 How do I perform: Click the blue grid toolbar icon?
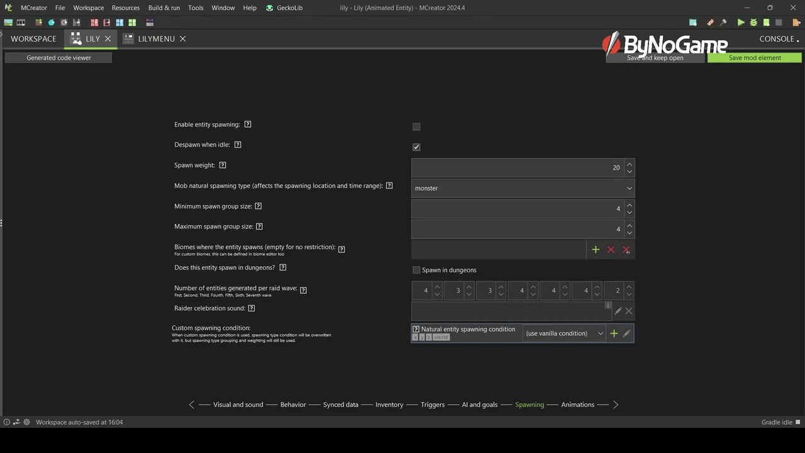pyautogui.click(x=119, y=23)
